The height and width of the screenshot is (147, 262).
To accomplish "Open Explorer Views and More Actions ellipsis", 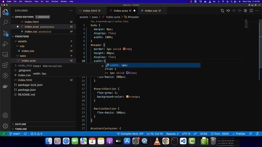I will [x=71, y=11].
